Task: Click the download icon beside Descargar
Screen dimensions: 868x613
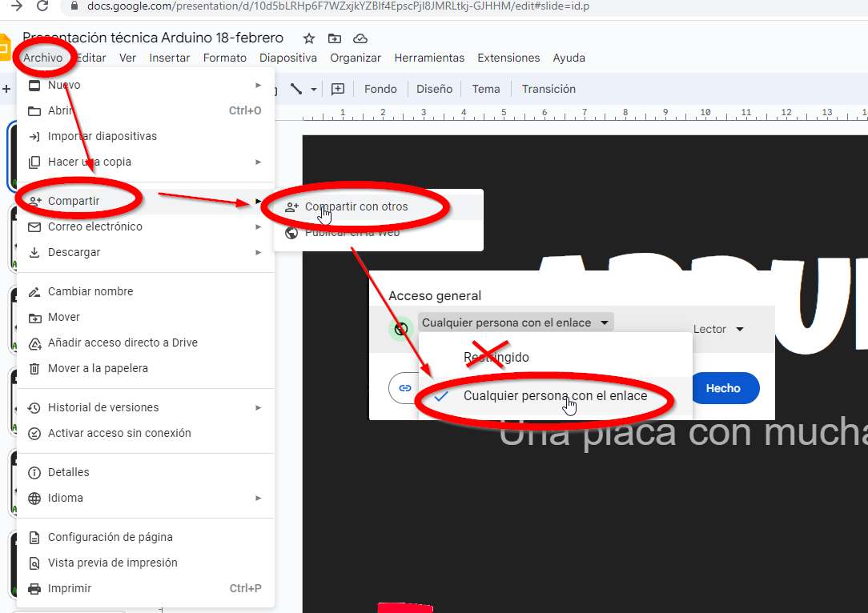Action: 34,252
